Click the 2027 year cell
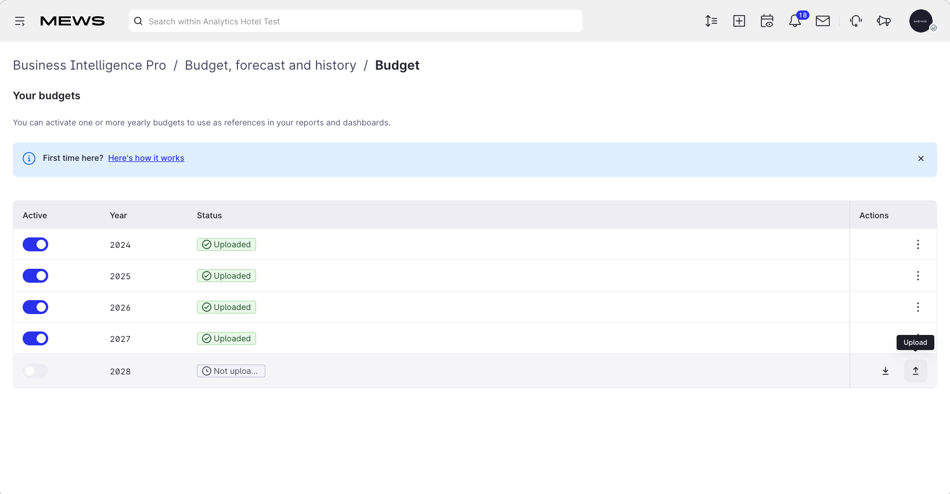 tap(120, 339)
